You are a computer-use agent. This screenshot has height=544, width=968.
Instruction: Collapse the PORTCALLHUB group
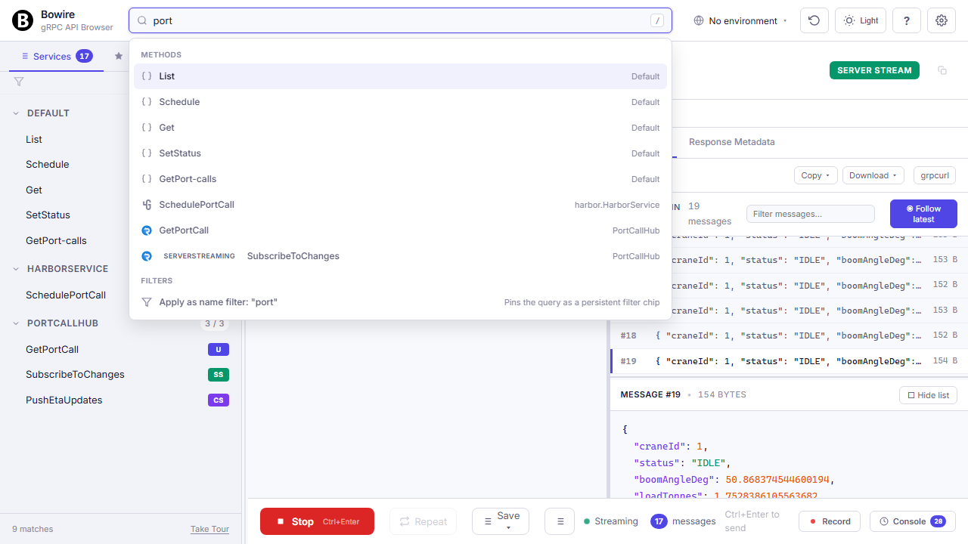(17, 323)
